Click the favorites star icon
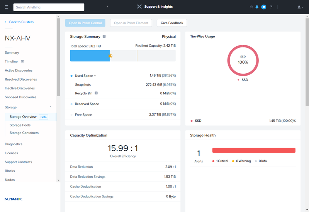 click(x=251, y=7)
